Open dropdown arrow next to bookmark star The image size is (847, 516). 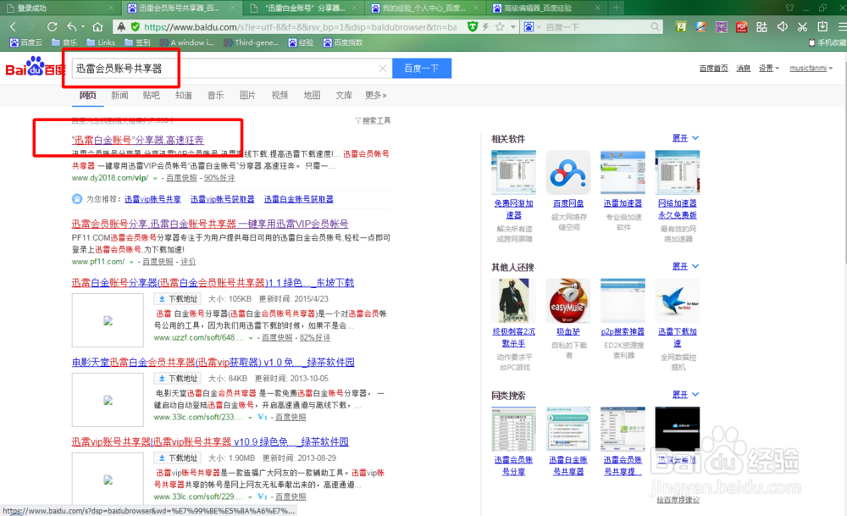click(512, 26)
